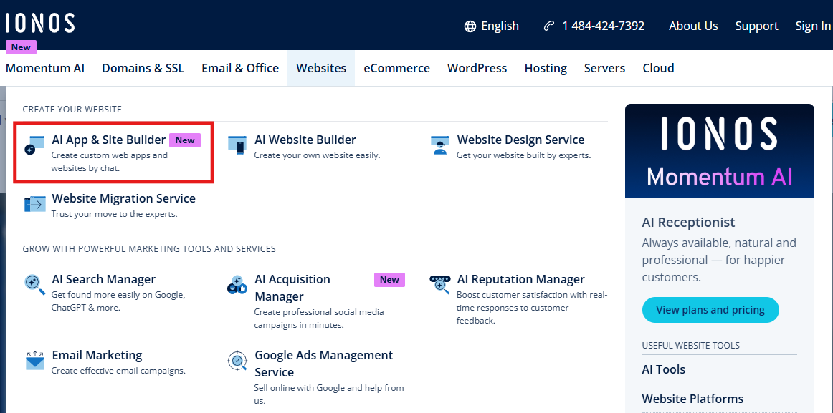
Task: Open the Website Platforms link
Action: pyautogui.click(x=692, y=399)
